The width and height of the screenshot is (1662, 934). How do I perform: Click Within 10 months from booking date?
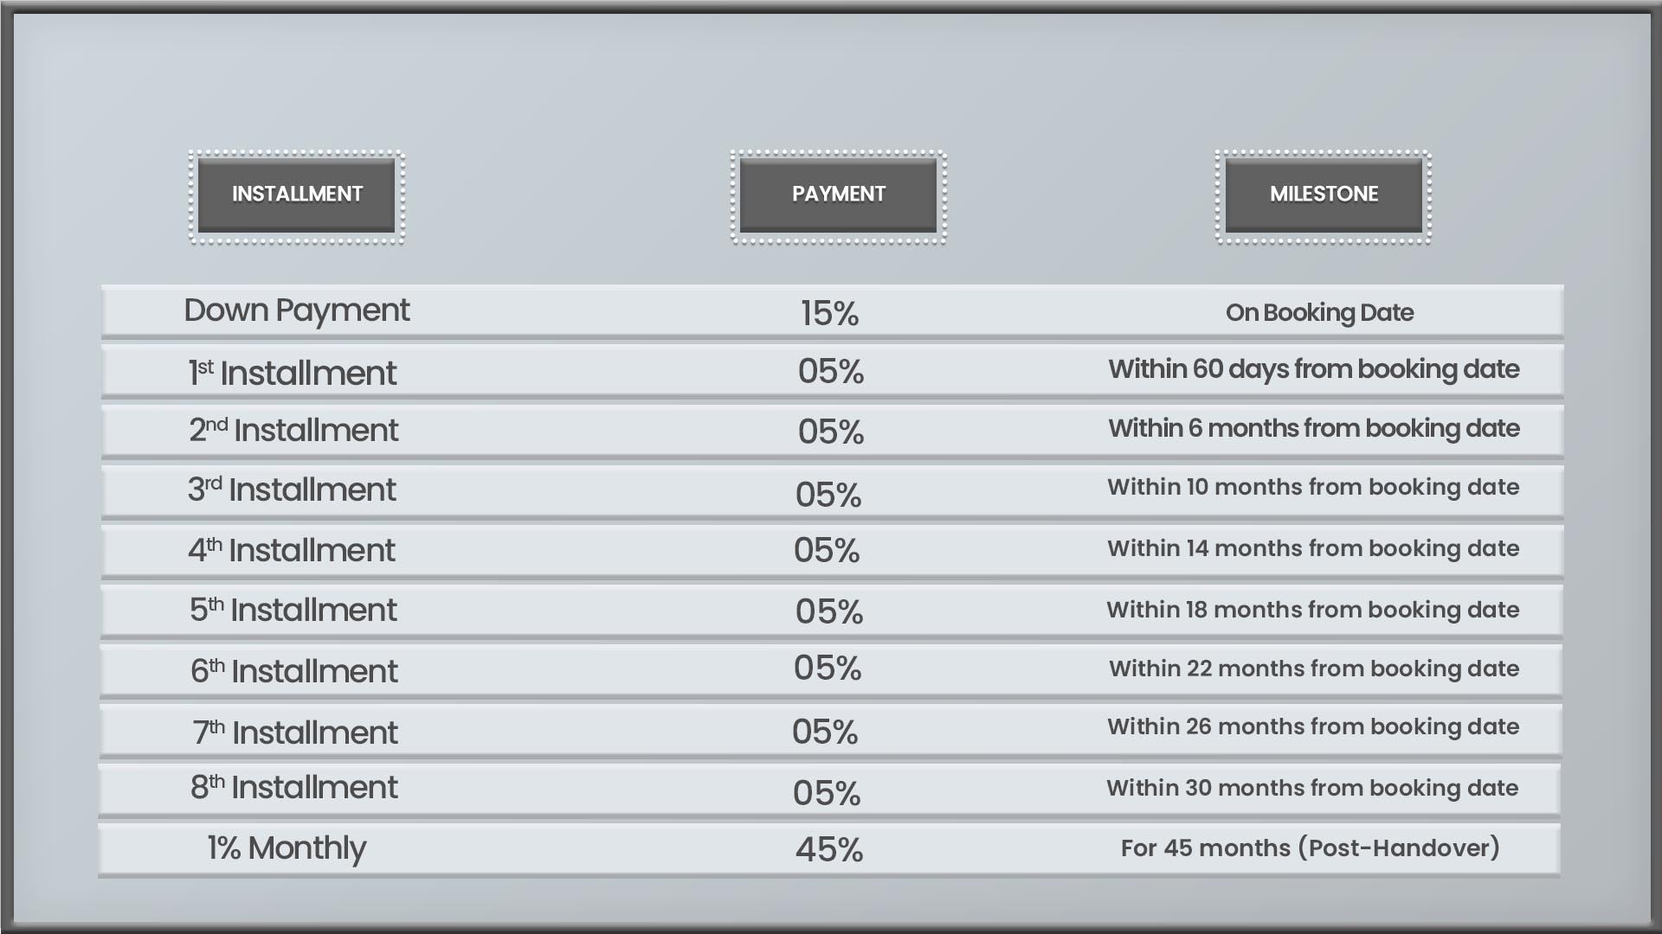pyautogui.click(x=1313, y=487)
